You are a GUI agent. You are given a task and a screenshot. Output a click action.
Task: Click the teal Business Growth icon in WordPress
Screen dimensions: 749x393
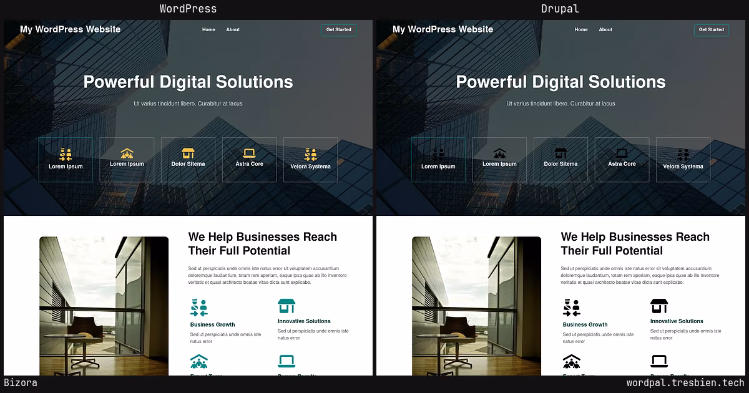199,308
